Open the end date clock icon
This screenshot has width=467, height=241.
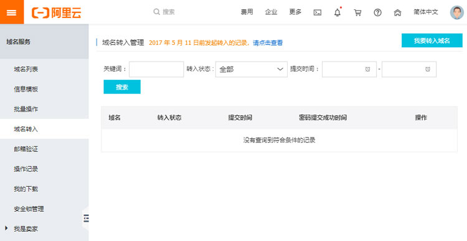[428, 69]
